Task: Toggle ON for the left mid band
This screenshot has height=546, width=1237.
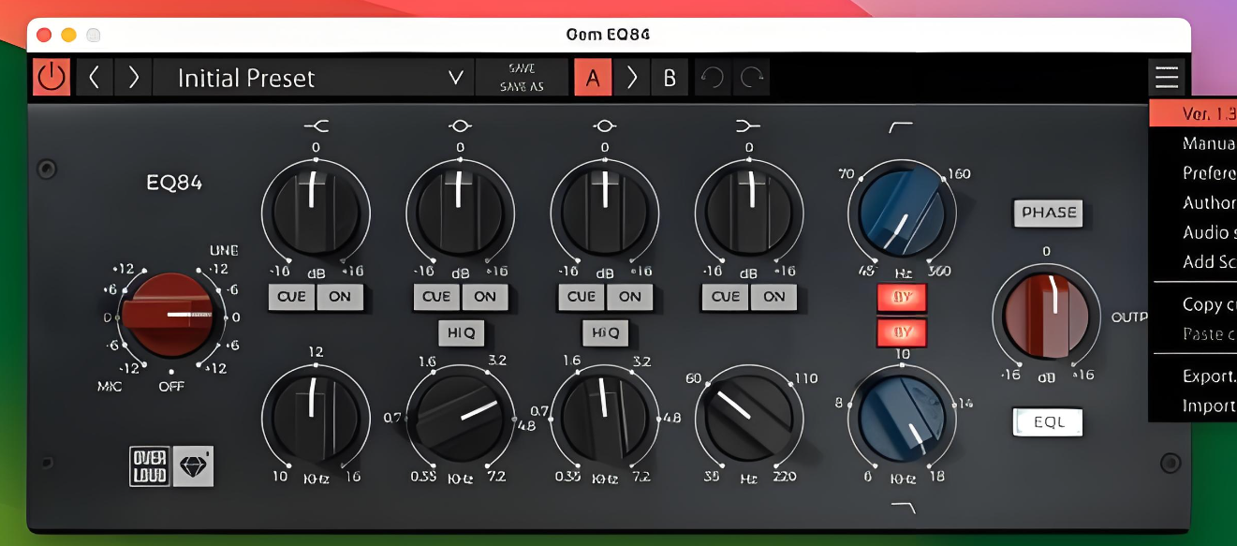Action: point(485,297)
